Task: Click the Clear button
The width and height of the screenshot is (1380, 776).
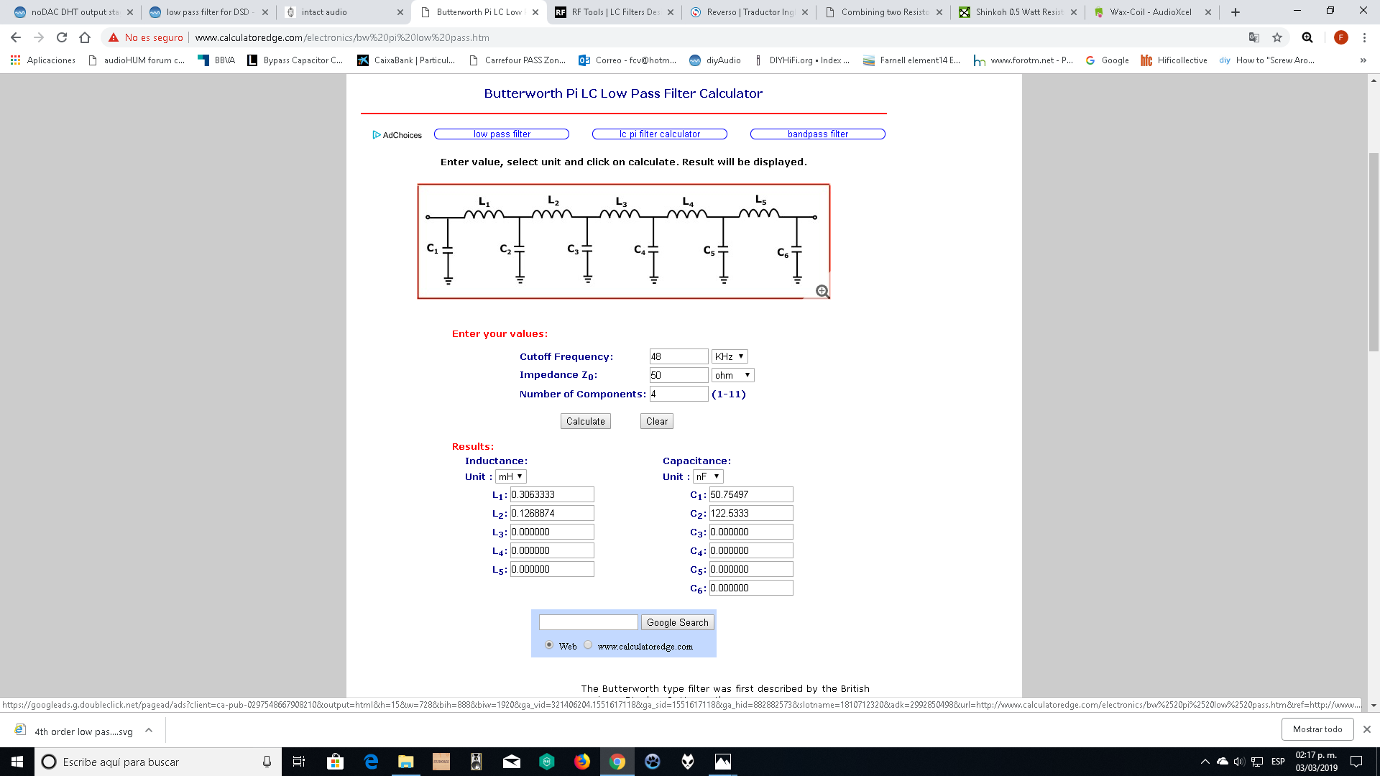Action: (x=656, y=421)
